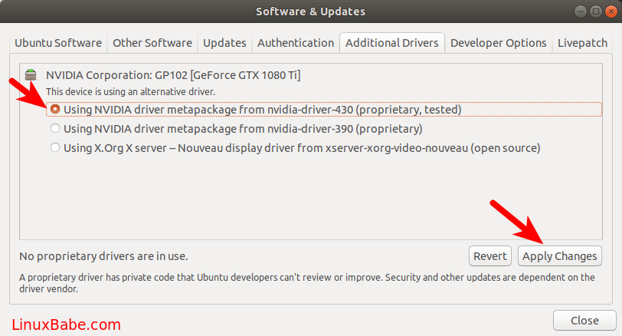Select the nvidia-driver-430 radio option
This screenshot has width=622, height=336.
(x=55, y=110)
